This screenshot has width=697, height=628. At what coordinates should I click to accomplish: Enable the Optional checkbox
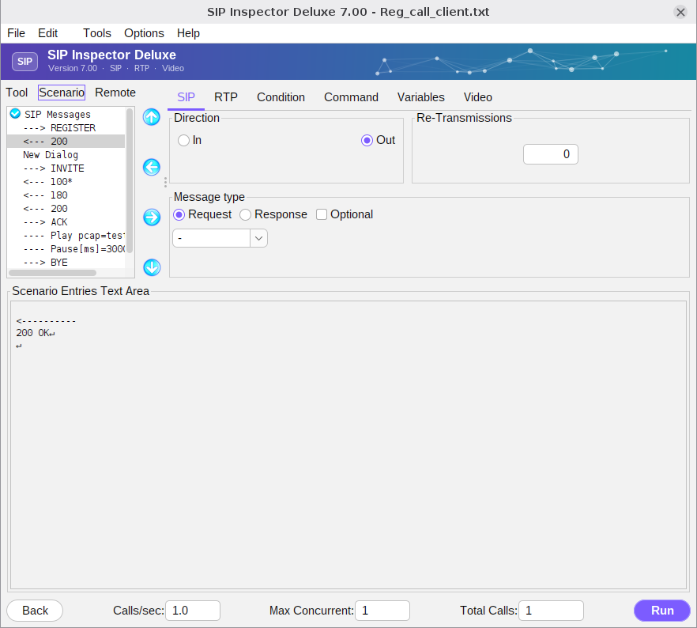click(x=322, y=214)
